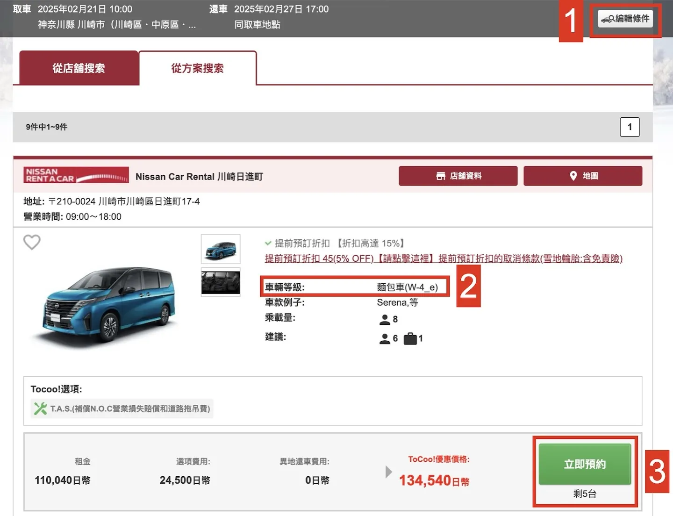Click the 剩5台 remaining stock text
The width and height of the screenshot is (673, 516).
[x=585, y=494]
